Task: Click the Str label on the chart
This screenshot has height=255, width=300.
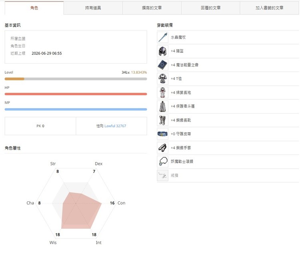Action: pos(53,164)
